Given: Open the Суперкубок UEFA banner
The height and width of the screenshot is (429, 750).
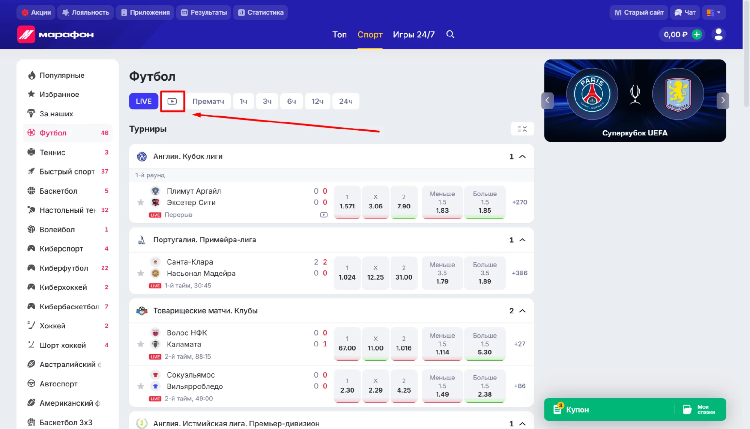Looking at the screenshot, I should click(x=635, y=101).
